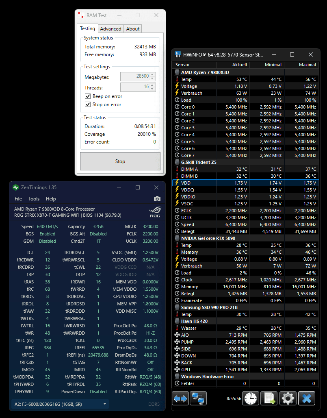The height and width of the screenshot is (418, 327).
Task: Click the RAM Test app icon
Action: pyautogui.click(x=81, y=15)
